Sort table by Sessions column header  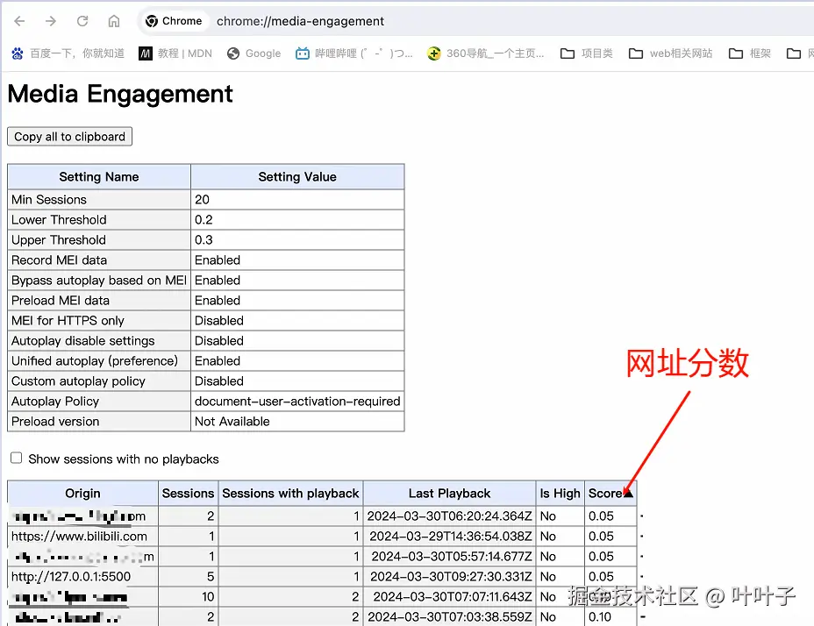point(188,493)
